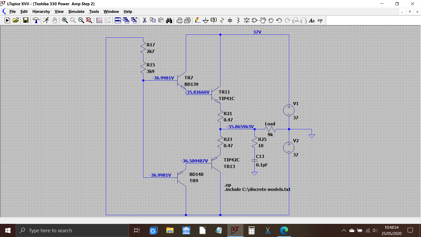The width and height of the screenshot is (421, 237).
Task: Open File Explorer from the taskbar
Action: pos(170,230)
